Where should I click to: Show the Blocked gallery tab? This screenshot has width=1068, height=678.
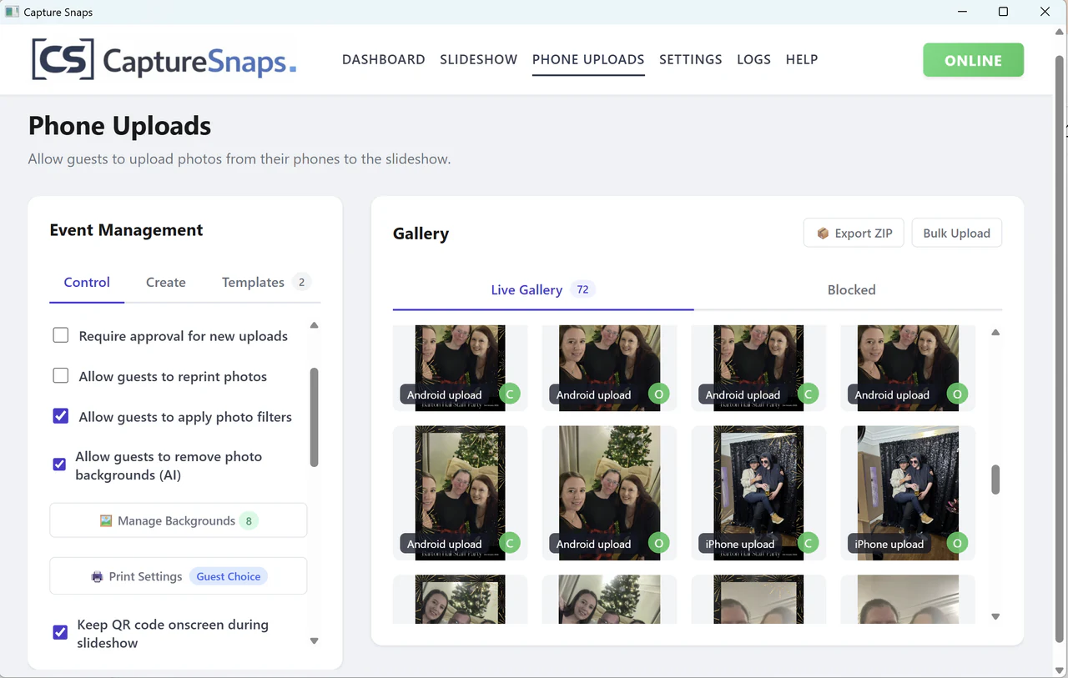[x=851, y=289]
